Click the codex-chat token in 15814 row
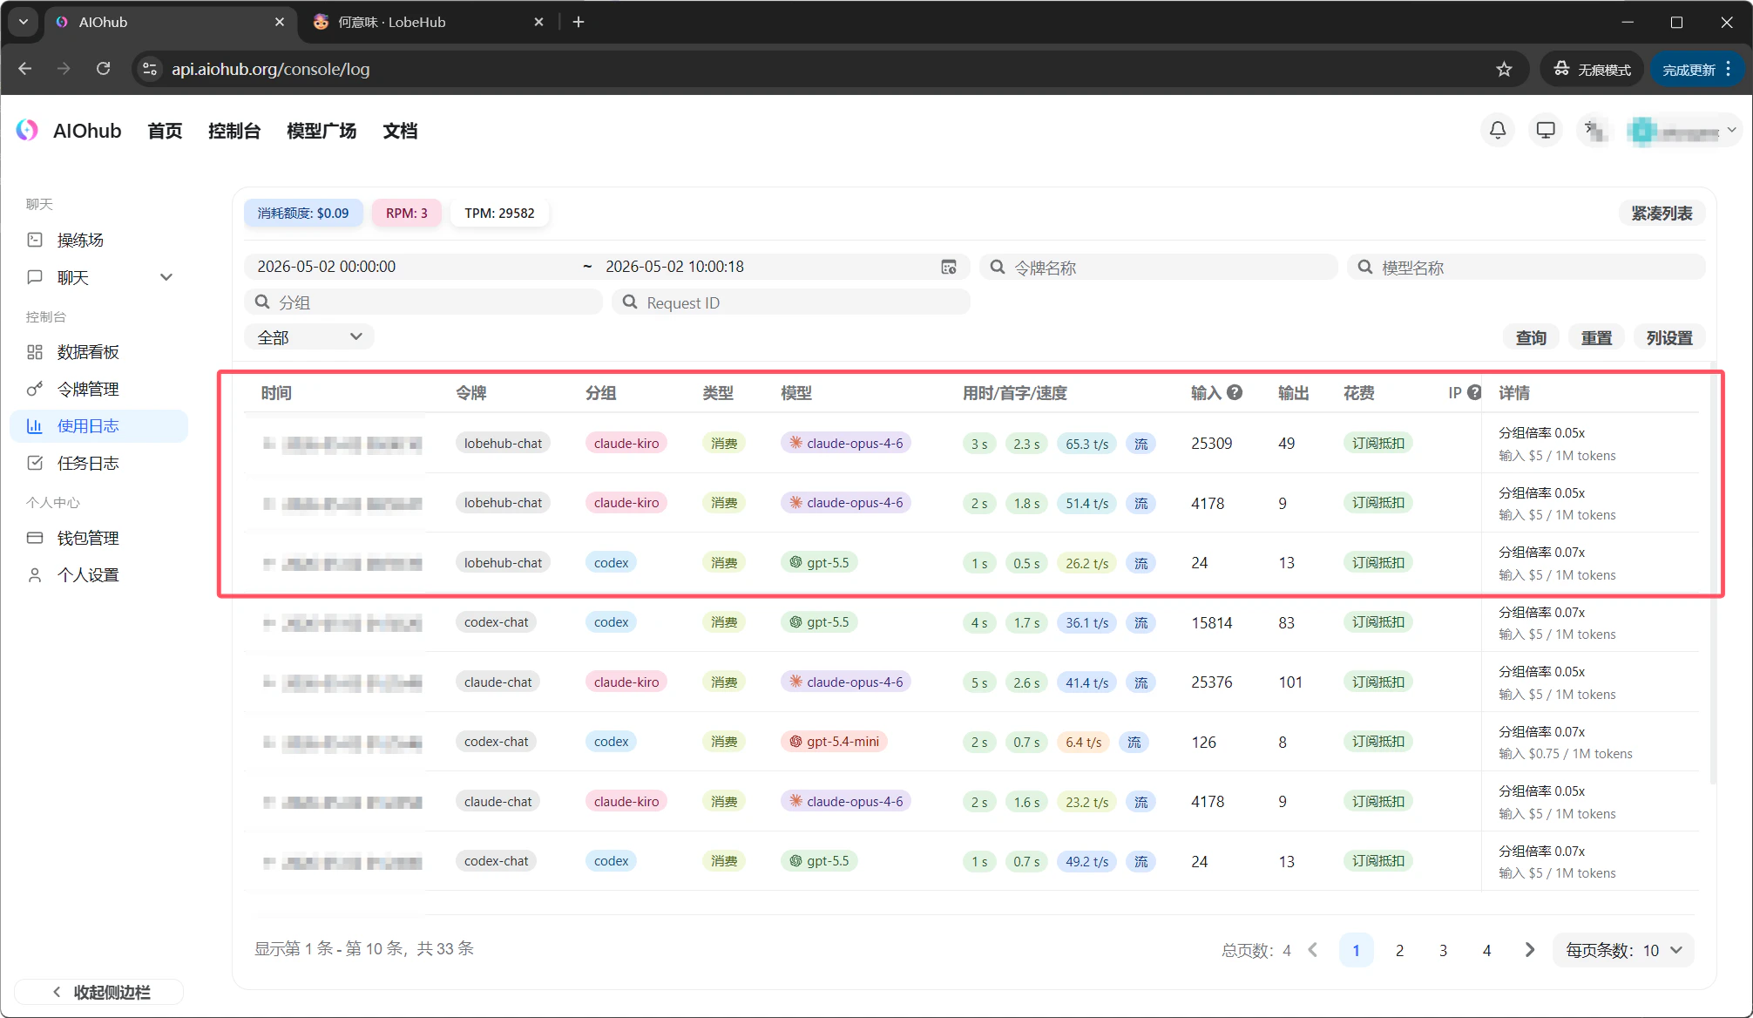Image resolution: width=1753 pixels, height=1018 pixels. [496, 622]
